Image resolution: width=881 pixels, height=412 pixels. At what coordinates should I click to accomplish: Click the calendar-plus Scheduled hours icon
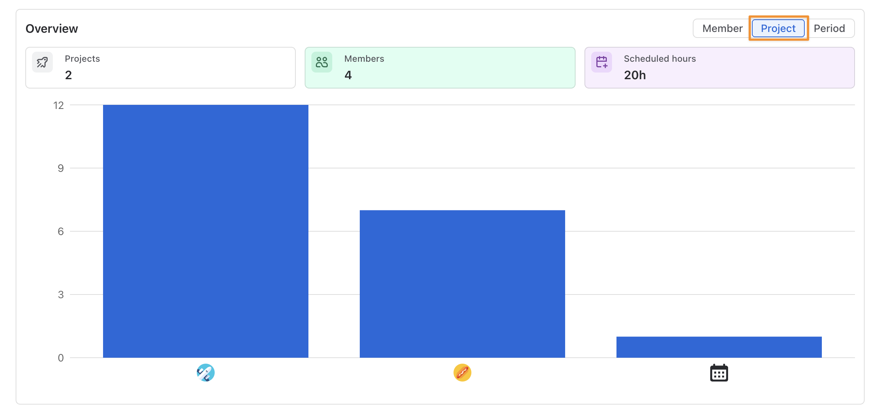602,62
